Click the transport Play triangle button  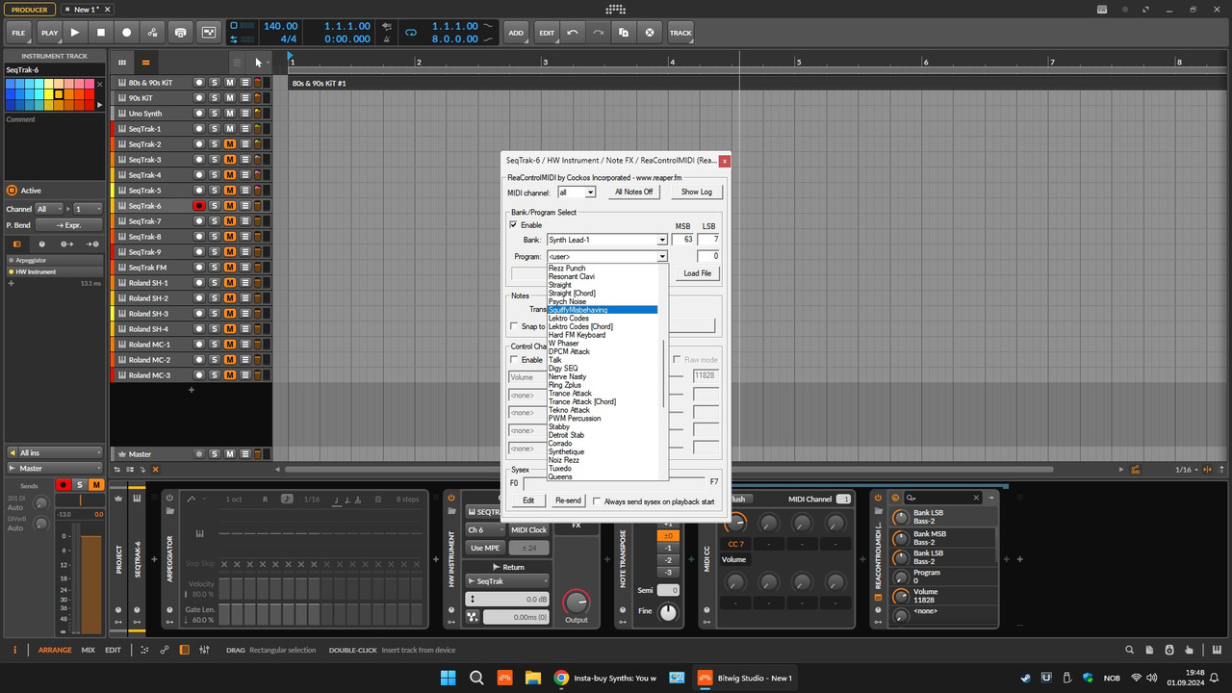click(75, 33)
